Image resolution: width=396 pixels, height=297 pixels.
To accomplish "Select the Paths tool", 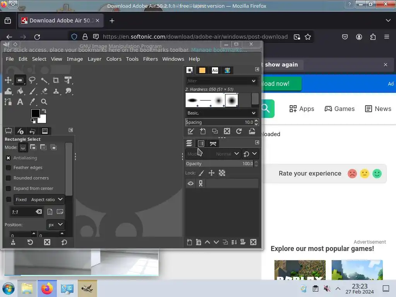I will (x=8, y=102).
